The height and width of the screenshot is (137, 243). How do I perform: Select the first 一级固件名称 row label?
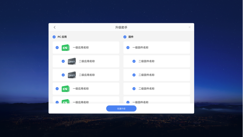(x=140, y=48)
